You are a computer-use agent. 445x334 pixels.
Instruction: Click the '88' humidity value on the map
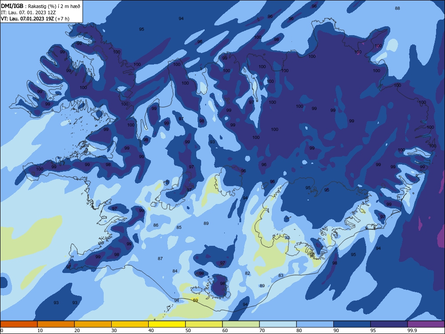pos(397,8)
